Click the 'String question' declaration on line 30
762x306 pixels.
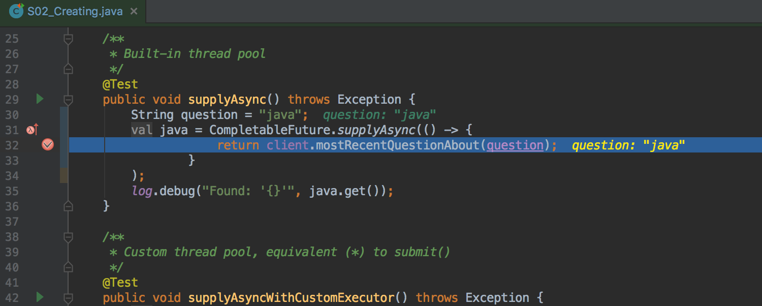pos(184,115)
